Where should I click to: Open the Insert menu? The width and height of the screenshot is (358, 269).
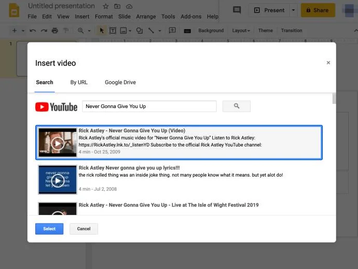[82, 17]
